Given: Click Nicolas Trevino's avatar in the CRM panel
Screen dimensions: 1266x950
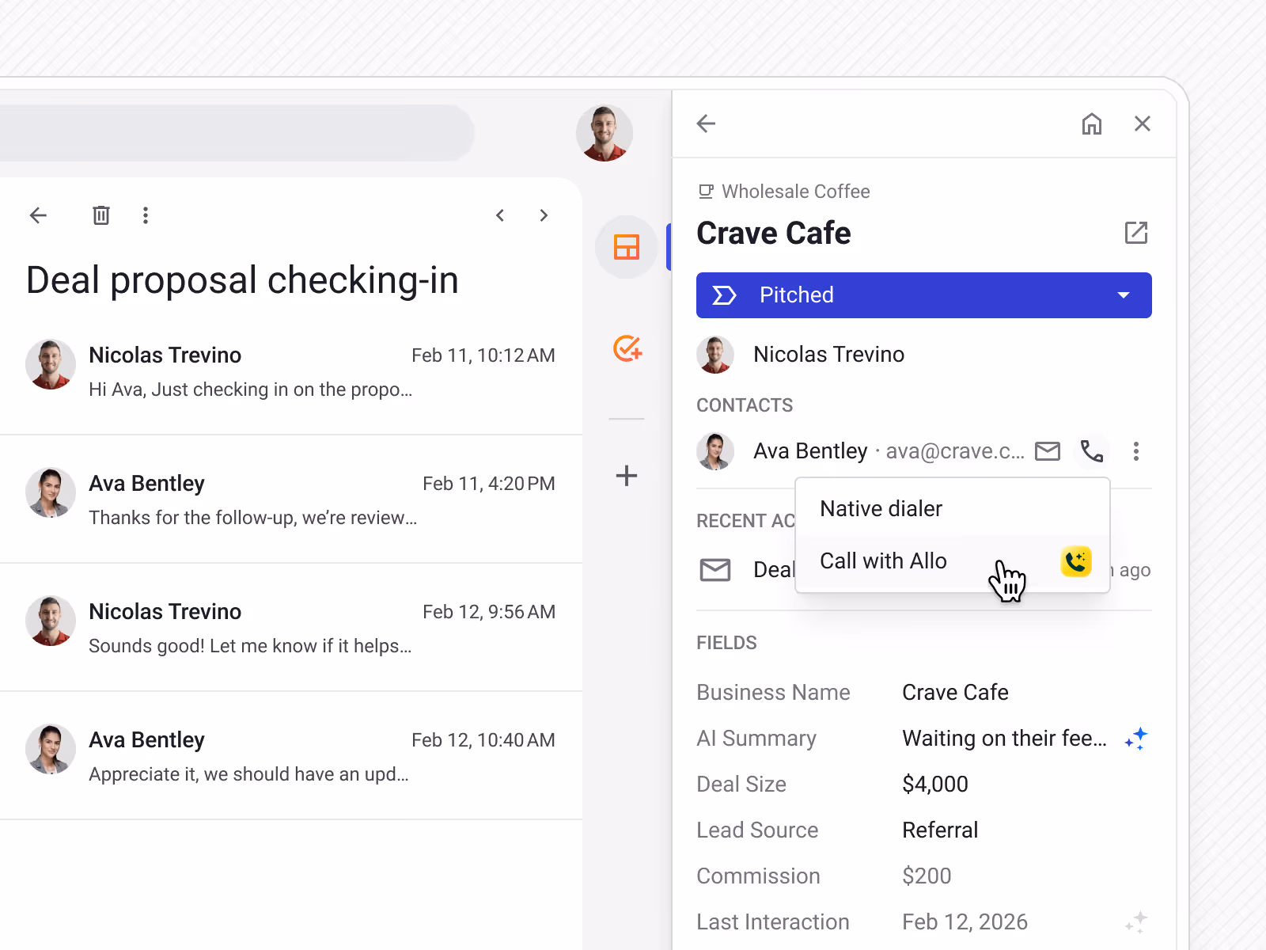Looking at the screenshot, I should point(715,355).
